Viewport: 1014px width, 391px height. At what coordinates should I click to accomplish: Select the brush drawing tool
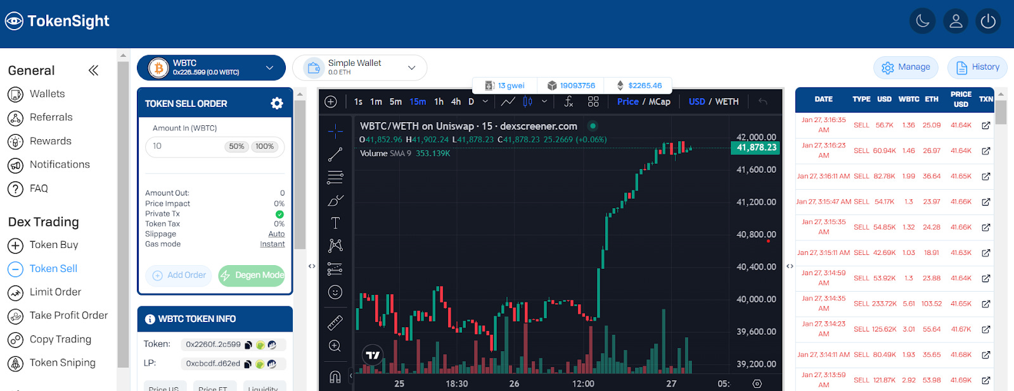click(x=335, y=201)
